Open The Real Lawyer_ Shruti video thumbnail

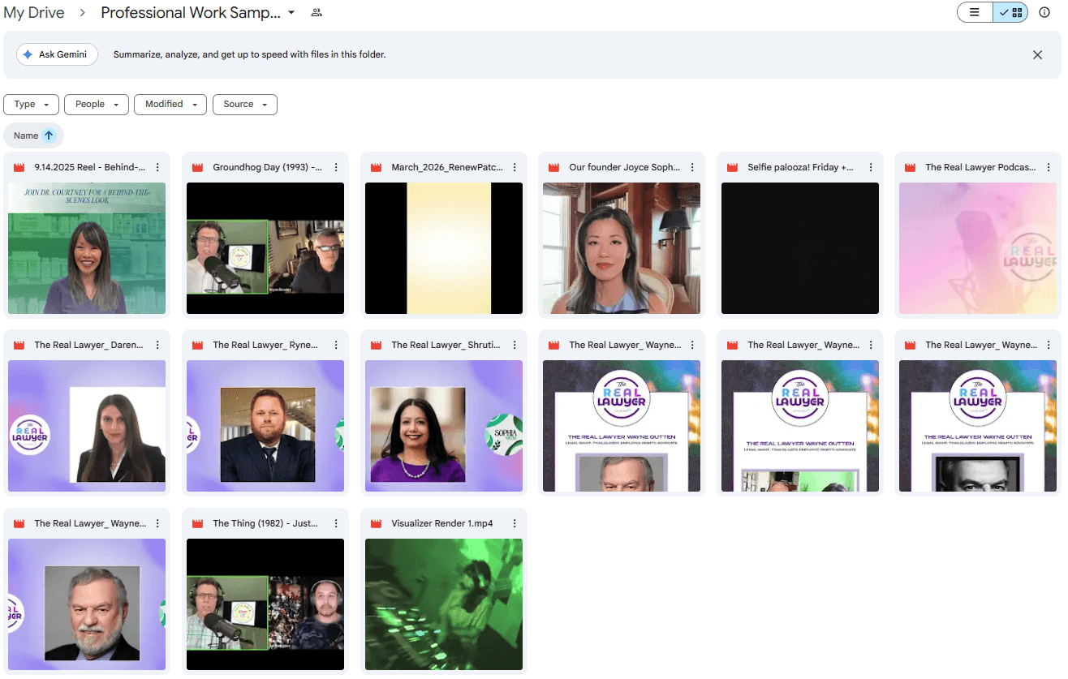click(x=444, y=426)
